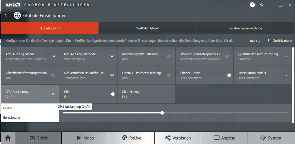Click the Multi-Sampling value text
The width and height of the screenshot is (295, 144).
(x=74, y=59)
